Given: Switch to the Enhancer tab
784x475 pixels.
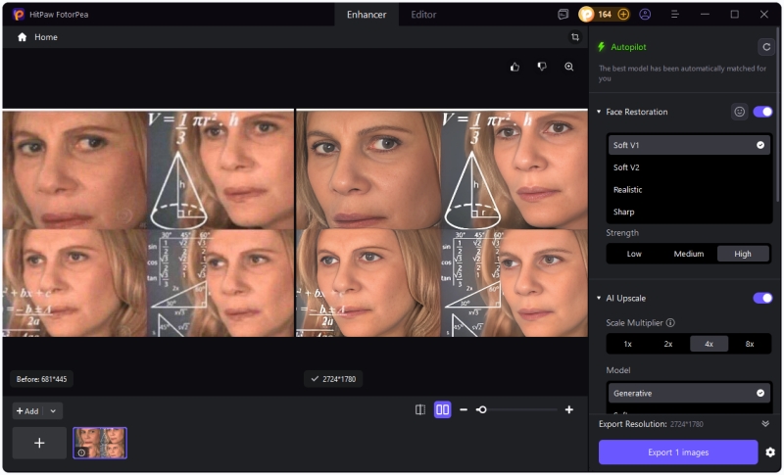Looking at the screenshot, I should (x=367, y=15).
